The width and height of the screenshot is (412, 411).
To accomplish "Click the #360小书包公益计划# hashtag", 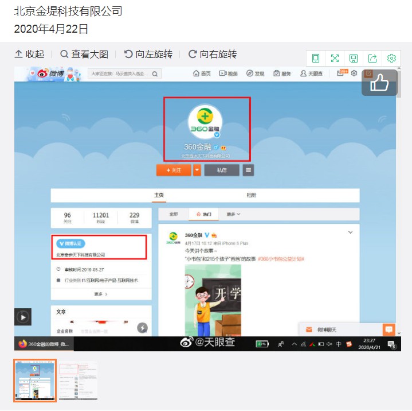I will [281, 259].
